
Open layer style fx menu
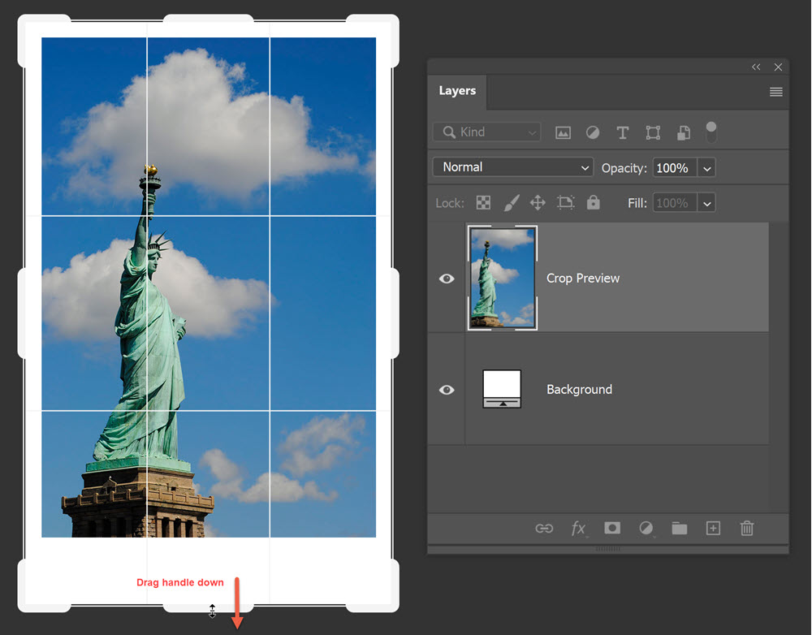tap(578, 529)
